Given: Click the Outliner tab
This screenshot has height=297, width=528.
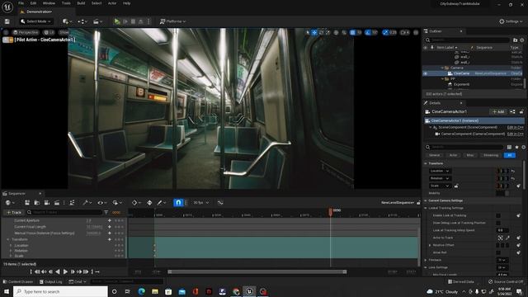Looking at the screenshot, I should [x=435, y=31].
